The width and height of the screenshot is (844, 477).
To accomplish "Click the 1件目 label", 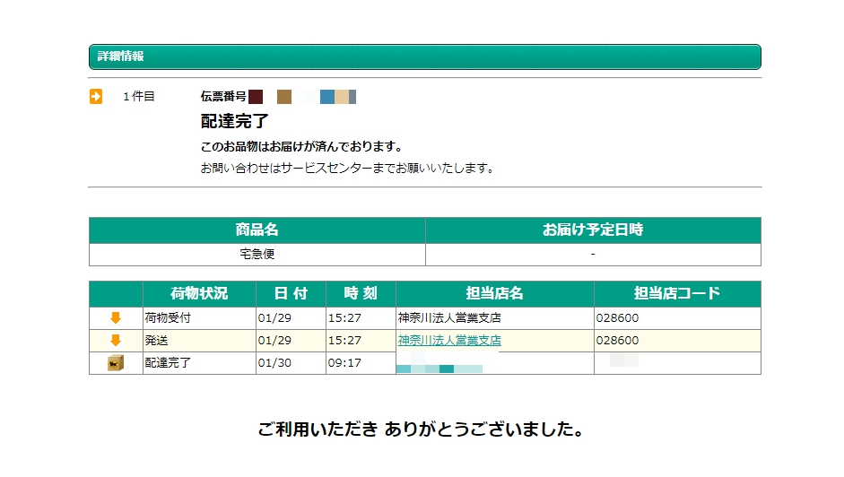I will [x=139, y=96].
